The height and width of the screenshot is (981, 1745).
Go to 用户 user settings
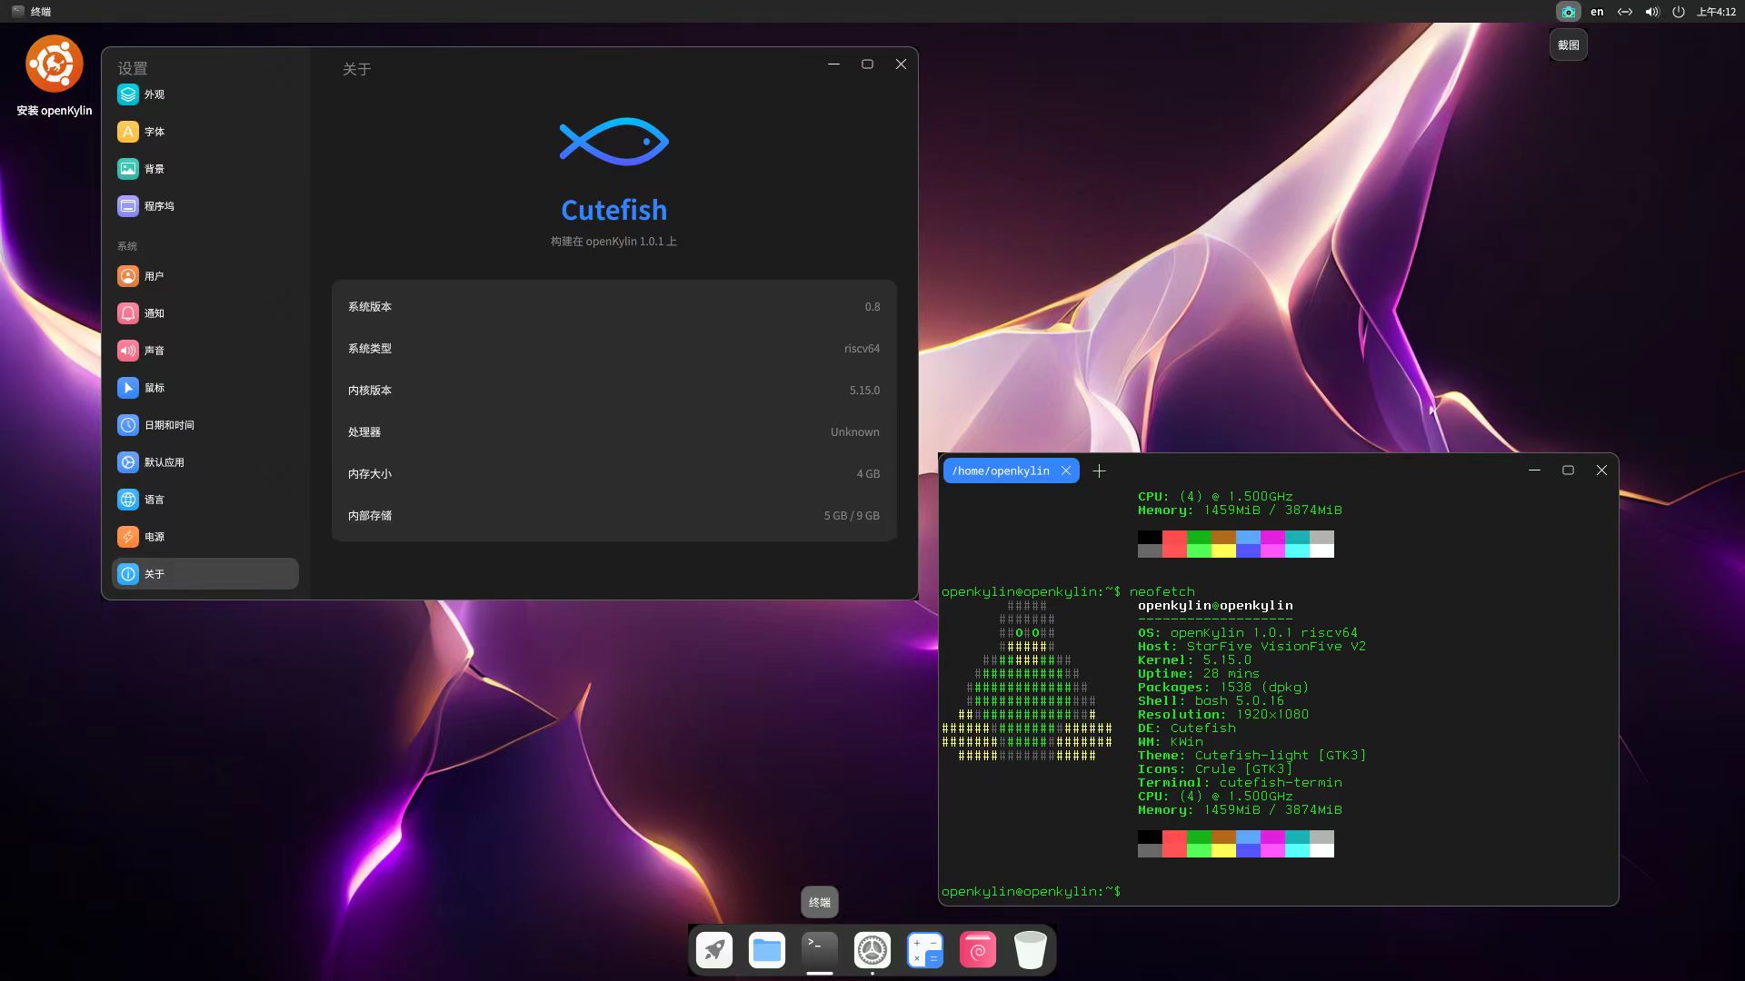[x=205, y=276]
